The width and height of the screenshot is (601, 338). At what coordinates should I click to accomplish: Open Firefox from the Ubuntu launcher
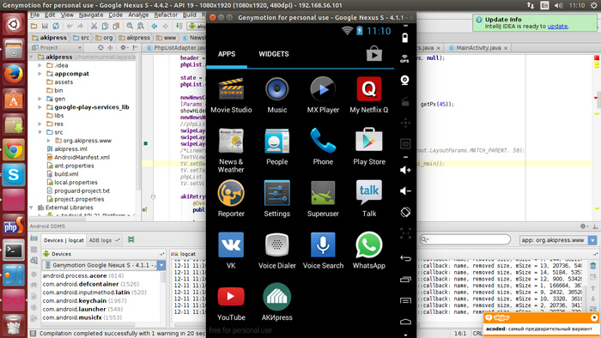tap(14, 75)
